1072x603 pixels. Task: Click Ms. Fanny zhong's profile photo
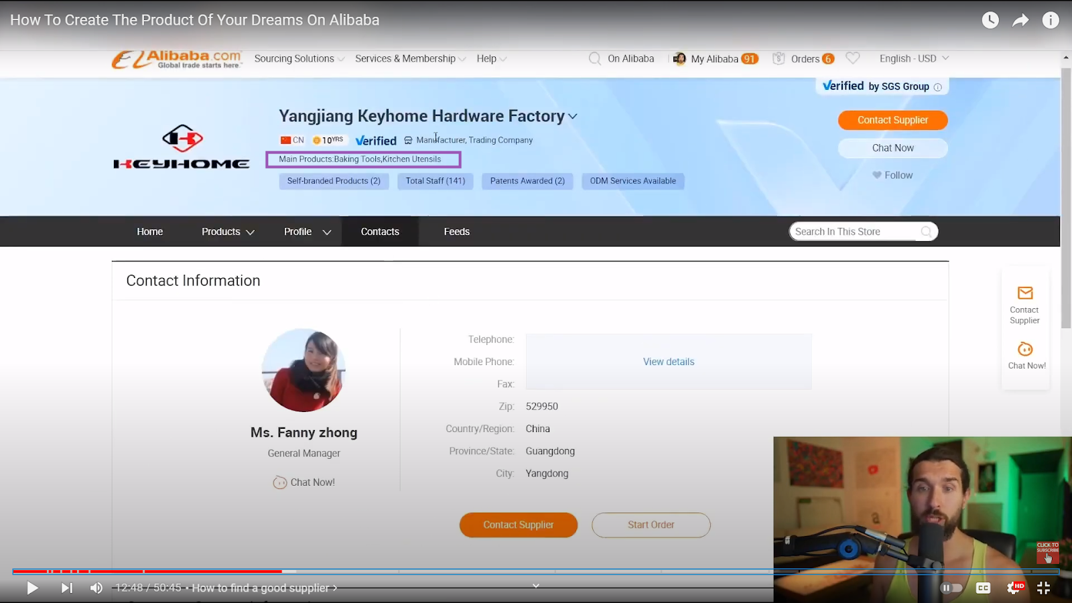304,370
